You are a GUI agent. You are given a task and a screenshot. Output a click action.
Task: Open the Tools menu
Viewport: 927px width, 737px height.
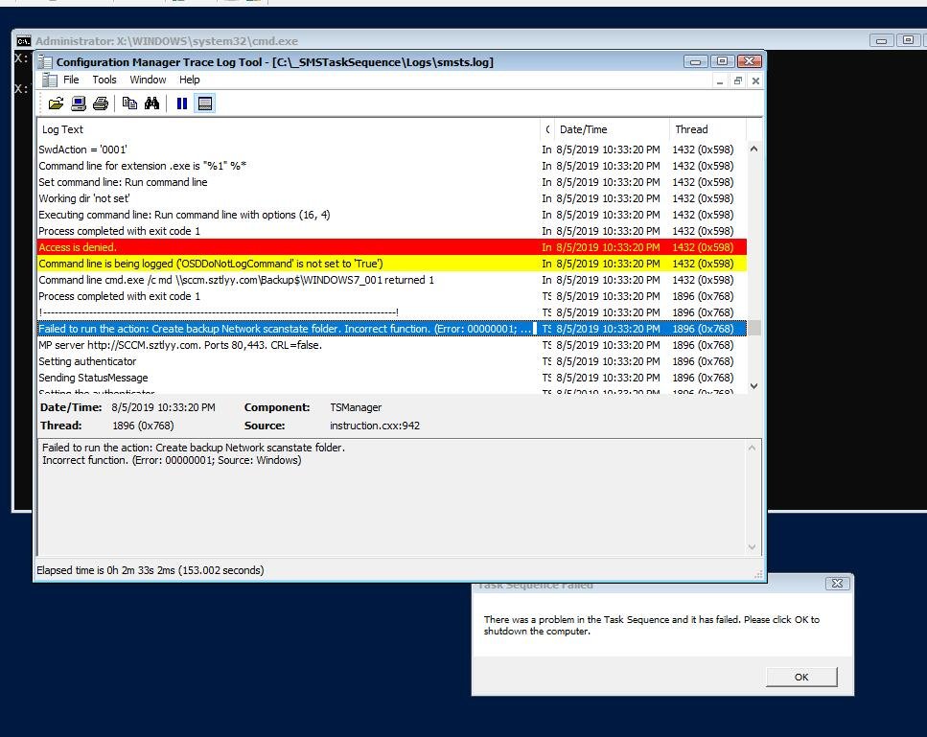pos(104,80)
